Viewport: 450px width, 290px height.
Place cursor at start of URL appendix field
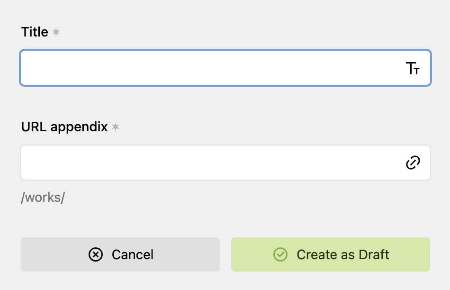[x=29, y=163]
